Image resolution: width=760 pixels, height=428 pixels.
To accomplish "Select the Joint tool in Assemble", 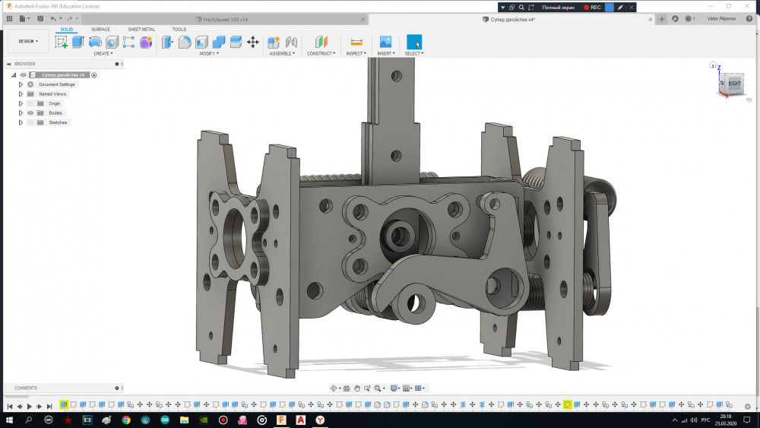I will 291,42.
